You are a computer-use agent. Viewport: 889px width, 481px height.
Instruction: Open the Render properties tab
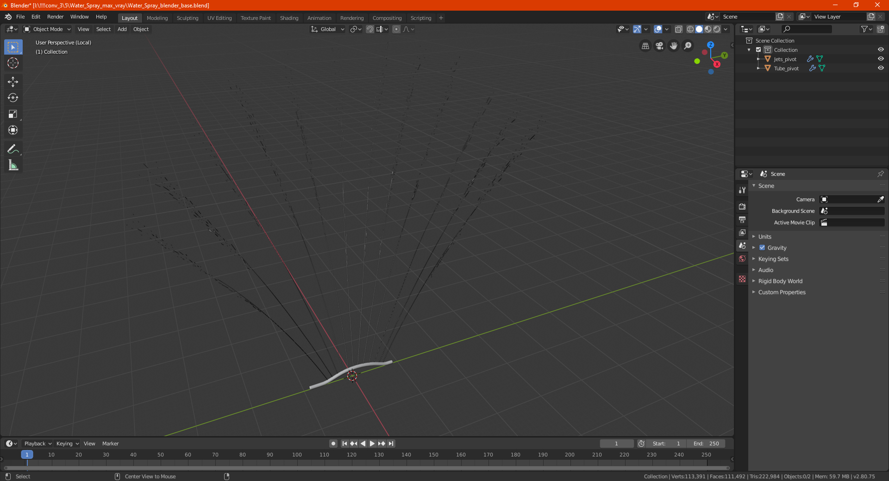coord(742,206)
